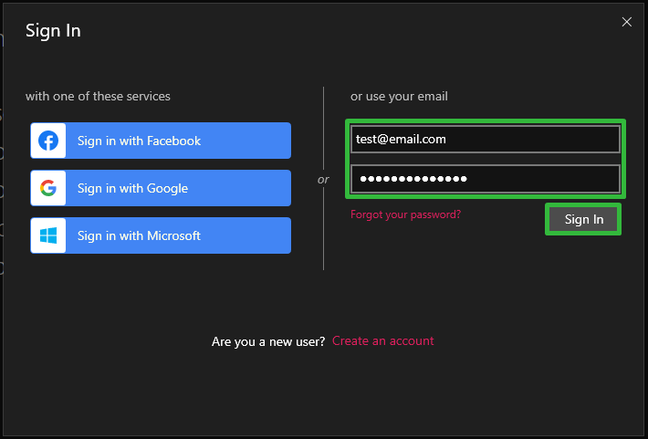This screenshot has height=439, width=648.
Task: Click the 'Are you a new user?' text
Action: [268, 341]
